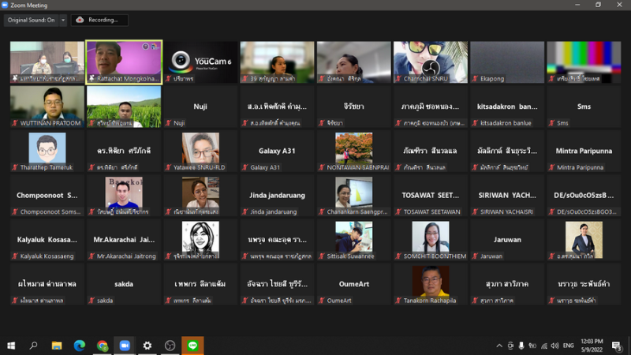
Task: Select the WUTTINAN PRATOOM participant tile
Action: pos(47,106)
